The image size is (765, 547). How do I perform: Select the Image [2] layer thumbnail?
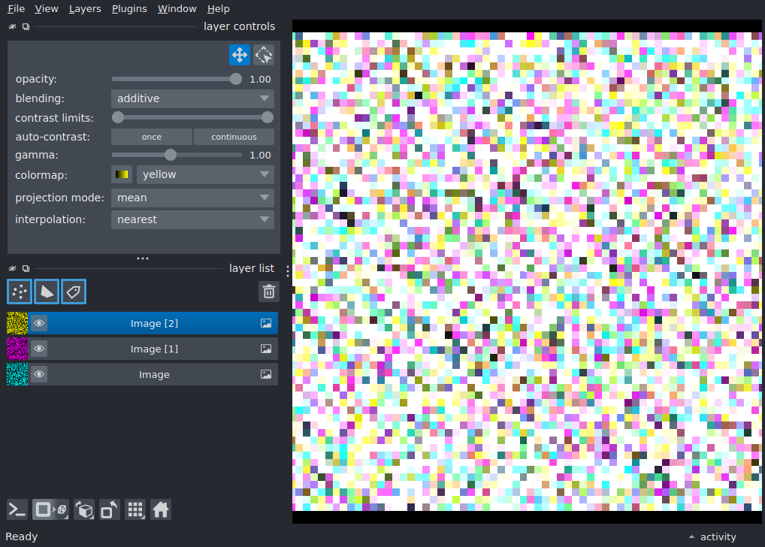pyautogui.click(x=17, y=323)
